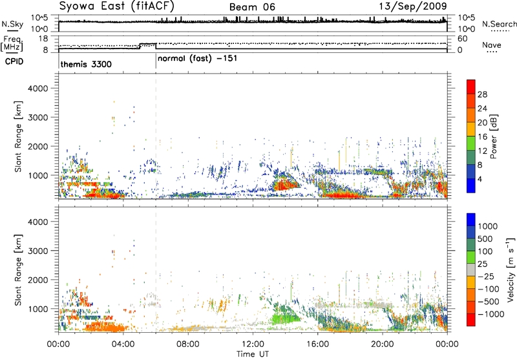517x358 pixels.
Task: Click the 'Slant Range [km]' label of velocity panel
Action: (x=18, y=270)
